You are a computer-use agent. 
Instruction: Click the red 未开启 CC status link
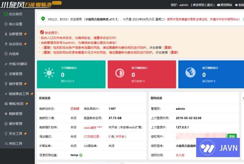tap(120, 136)
